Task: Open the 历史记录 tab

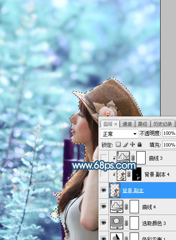Action: tap(163, 124)
